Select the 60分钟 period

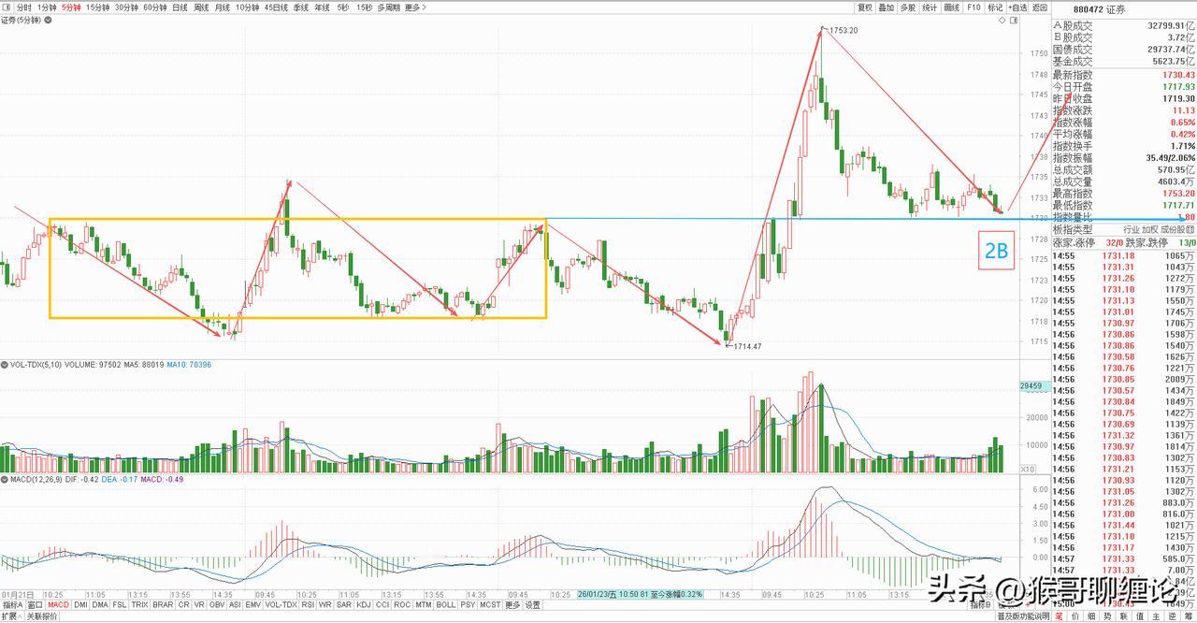(x=155, y=7)
